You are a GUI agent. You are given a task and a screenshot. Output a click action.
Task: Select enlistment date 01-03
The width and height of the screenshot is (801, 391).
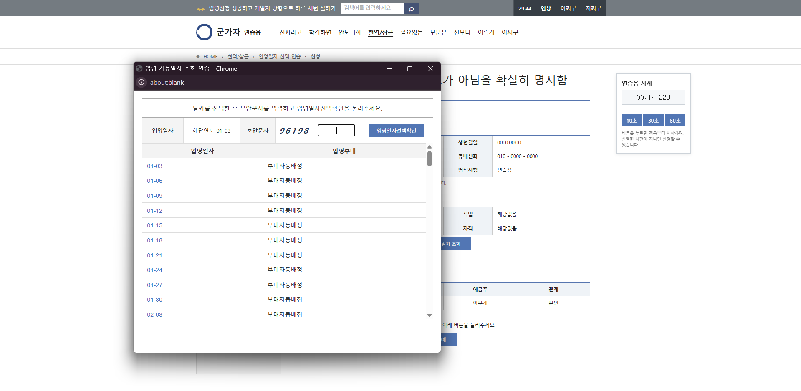click(154, 166)
